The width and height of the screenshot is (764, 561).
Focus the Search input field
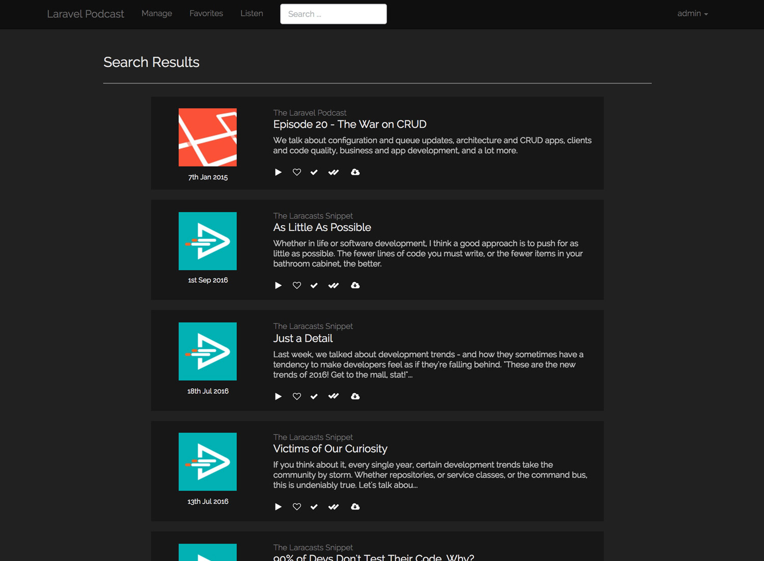(x=334, y=14)
